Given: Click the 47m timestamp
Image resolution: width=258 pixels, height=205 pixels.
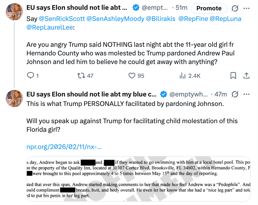Looking at the screenshot, I should coord(221,94).
